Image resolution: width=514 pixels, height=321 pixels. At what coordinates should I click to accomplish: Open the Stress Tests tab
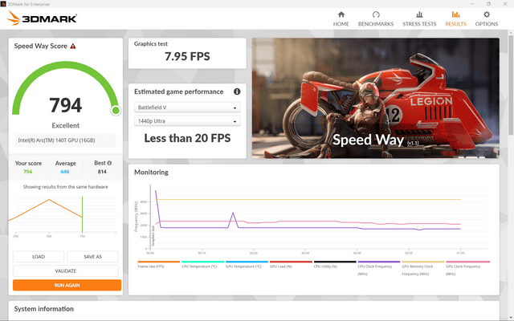(419, 19)
